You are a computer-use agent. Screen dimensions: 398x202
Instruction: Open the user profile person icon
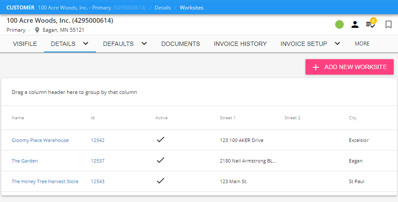click(355, 24)
